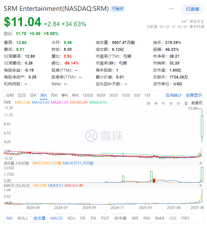The image size is (207, 229).
Task: Switch to the 1分 chart interval
Action: click(147, 95)
